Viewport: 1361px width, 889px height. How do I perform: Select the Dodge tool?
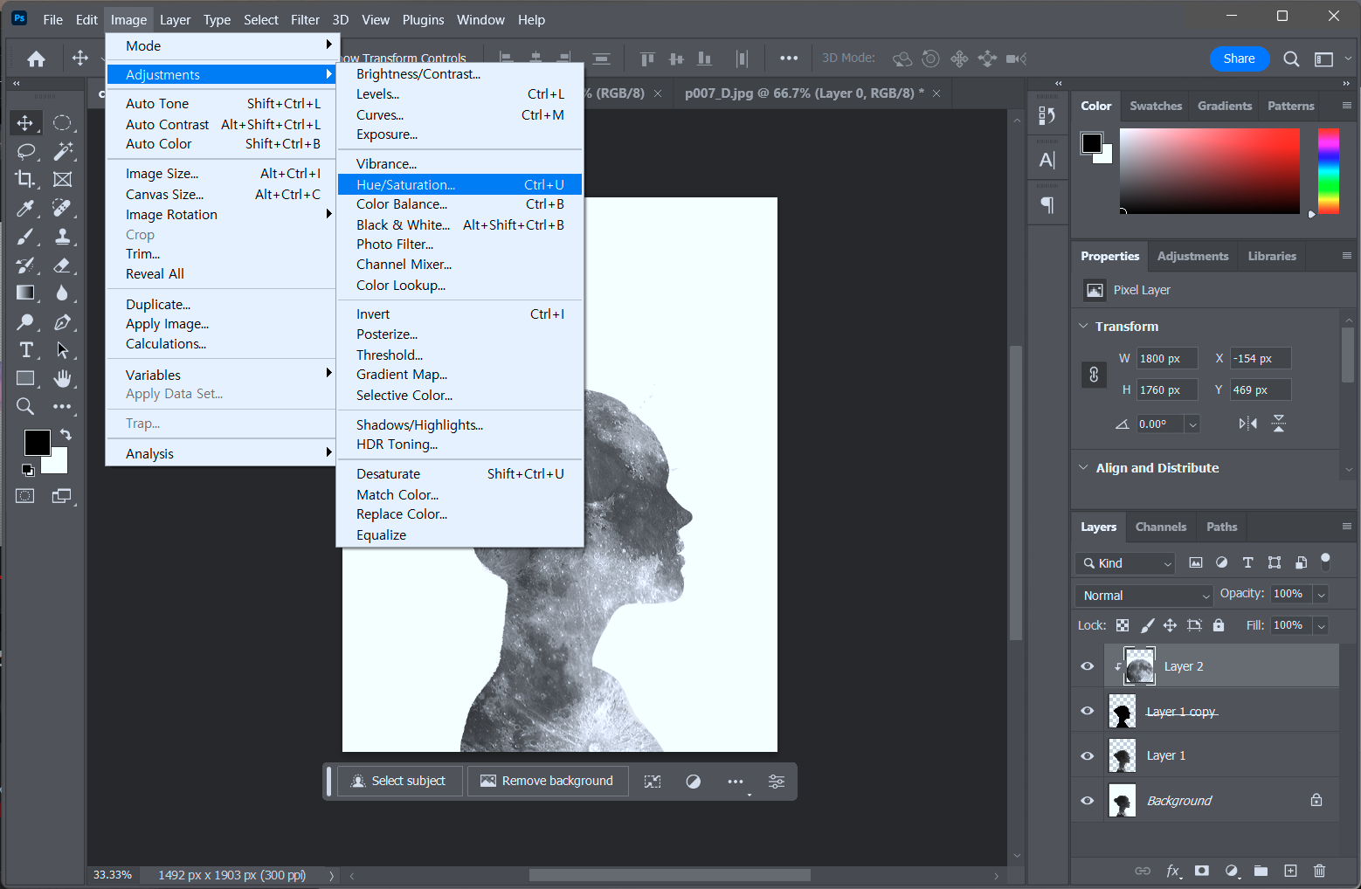(25, 322)
